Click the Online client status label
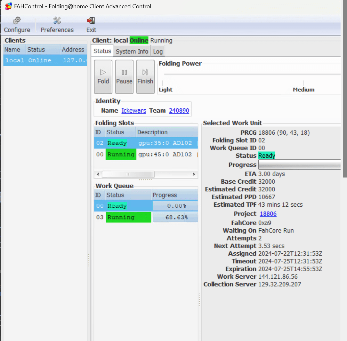Image resolution: width=347 pixels, height=341 pixels. (x=139, y=41)
